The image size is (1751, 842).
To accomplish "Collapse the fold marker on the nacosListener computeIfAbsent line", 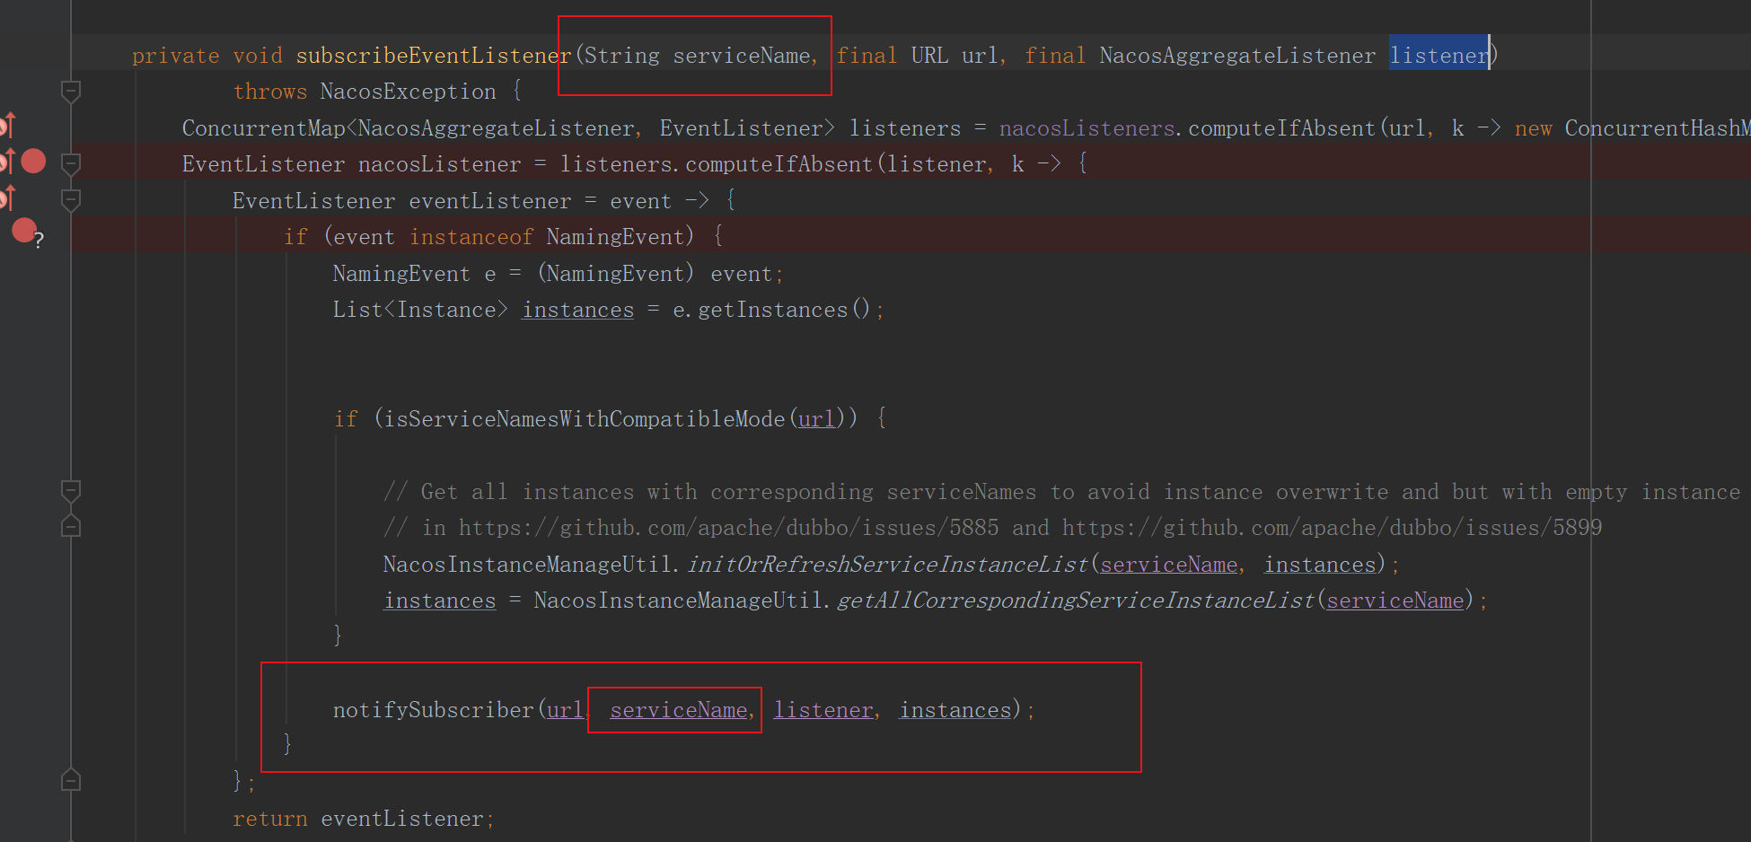I will (71, 163).
